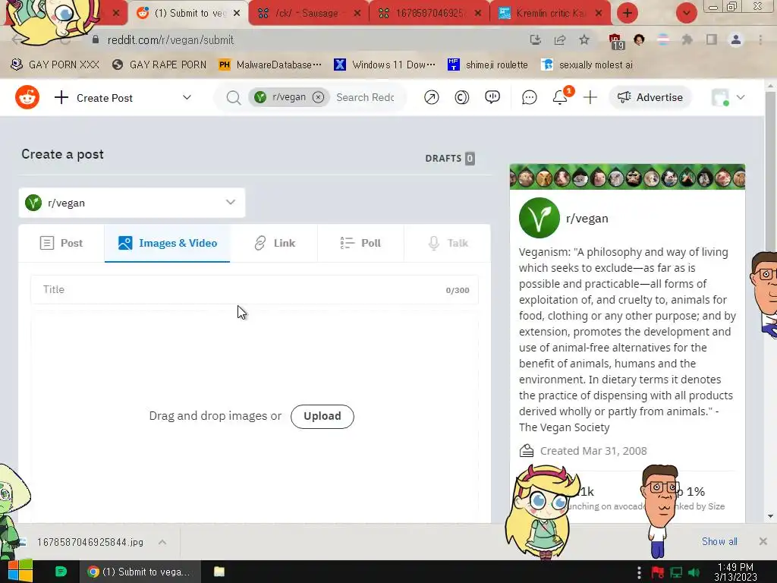
Task: Open the taskbar clock showing 1:49 PM
Action: coord(735,572)
